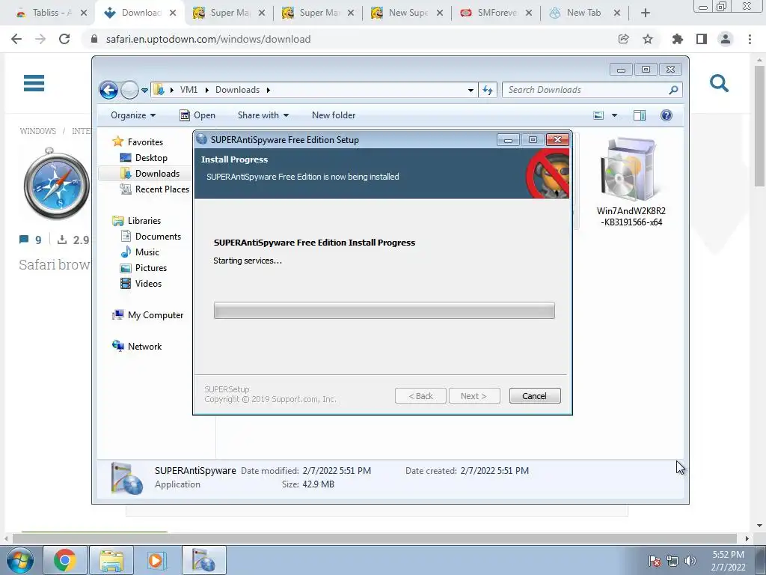Open the Organize dropdown menu
The image size is (766, 575).
coord(133,115)
